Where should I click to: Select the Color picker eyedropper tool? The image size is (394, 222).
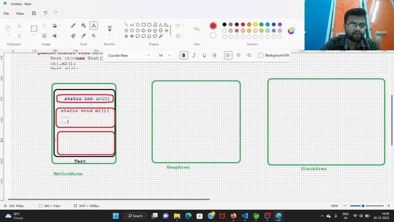click(x=84, y=36)
